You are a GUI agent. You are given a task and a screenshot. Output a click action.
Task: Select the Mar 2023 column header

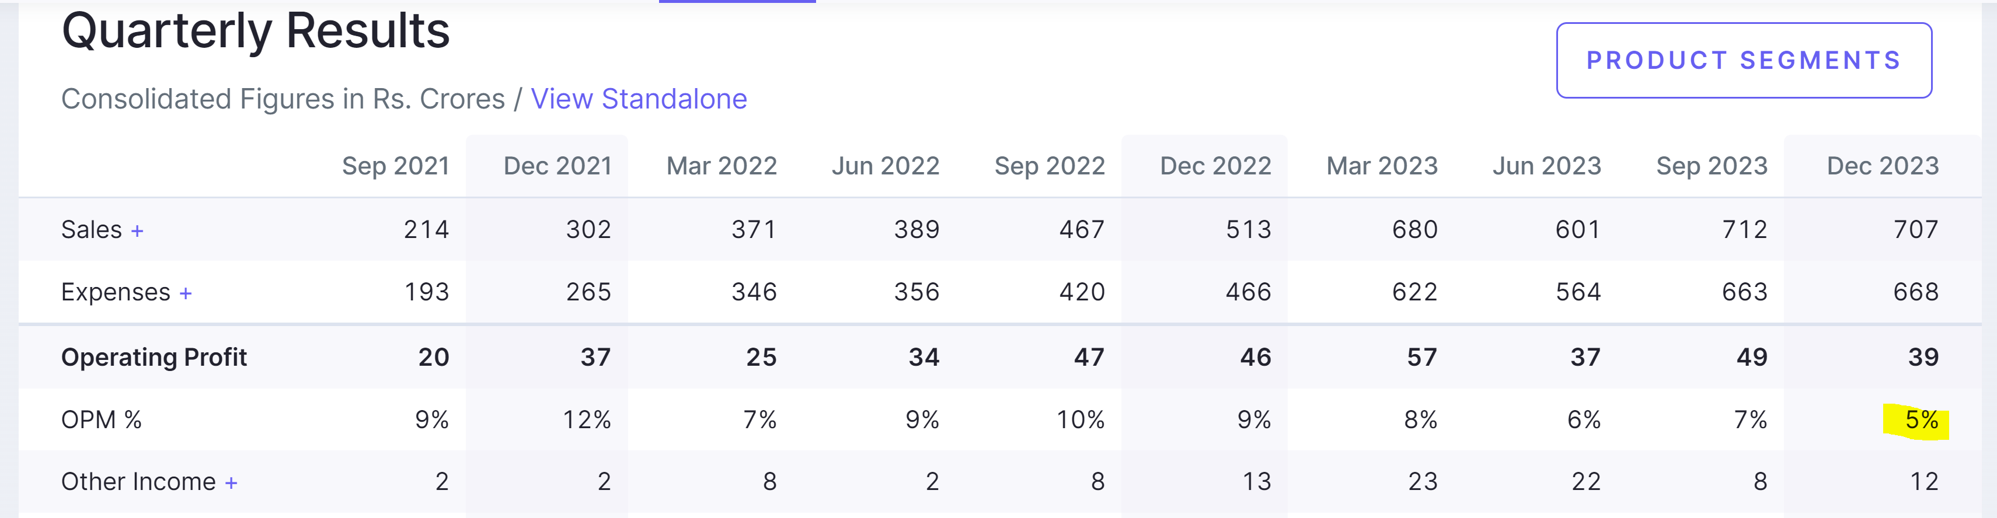(1382, 166)
